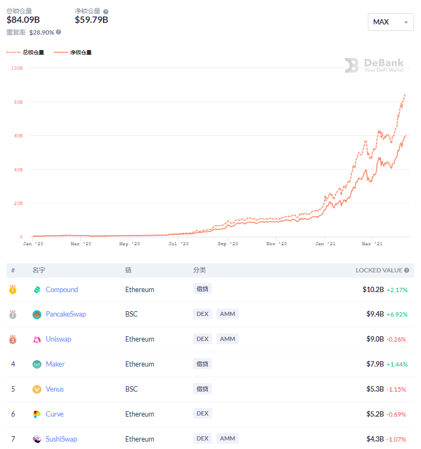
Task: Click the $28.90% repeat rate value
Action: coord(42,32)
